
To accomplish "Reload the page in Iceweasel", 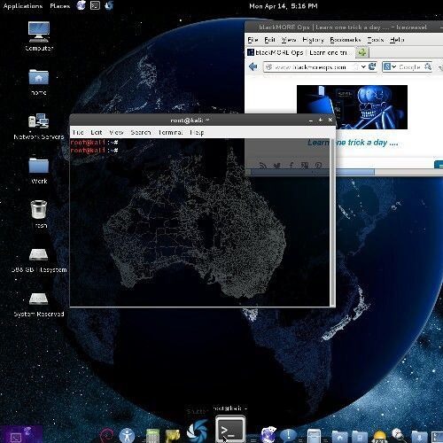I will (x=372, y=66).
